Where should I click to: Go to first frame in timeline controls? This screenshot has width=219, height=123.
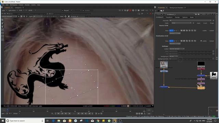pyautogui.click(x=59, y=114)
